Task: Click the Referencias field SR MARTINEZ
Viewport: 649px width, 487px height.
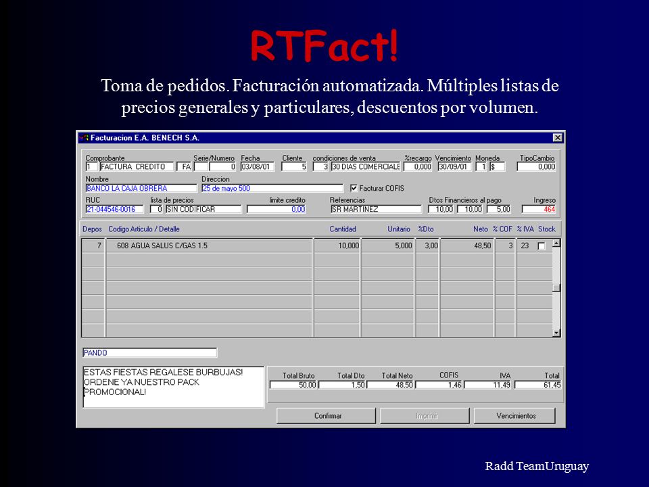Action: [376, 209]
